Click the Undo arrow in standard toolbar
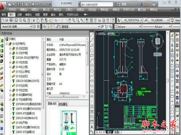Image resolution: width=181 pixels, height=135 pixels. [x=56, y=20]
